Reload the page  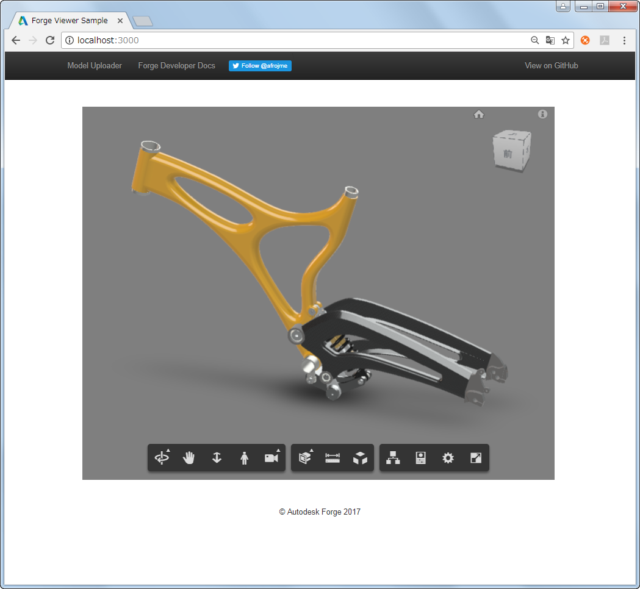coord(50,40)
